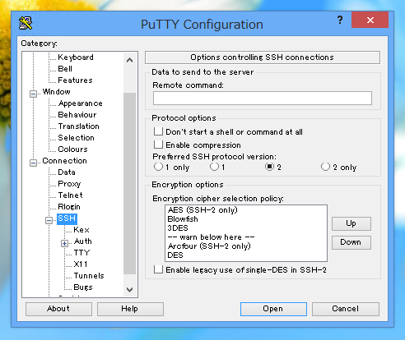The height and width of the screenshot is (340, 405).
Task: Select 3DES in cipher list
Action: click(178, 228)
